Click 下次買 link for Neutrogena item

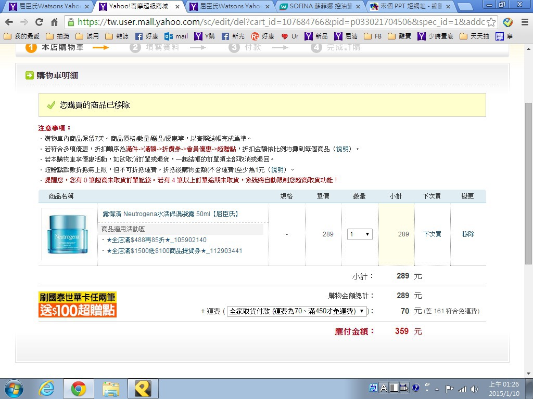[x=432, y=234]
